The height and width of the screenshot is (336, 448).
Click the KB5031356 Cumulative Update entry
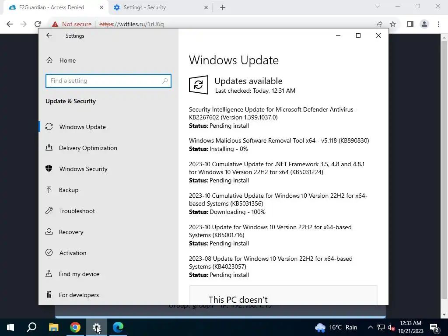point(278,199)
